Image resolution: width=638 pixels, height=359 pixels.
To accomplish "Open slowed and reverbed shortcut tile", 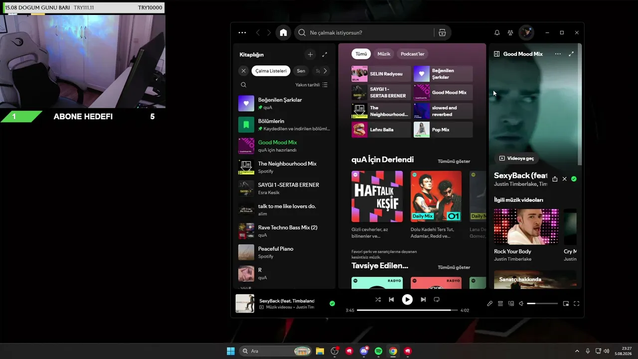I will tap(443, 111).
